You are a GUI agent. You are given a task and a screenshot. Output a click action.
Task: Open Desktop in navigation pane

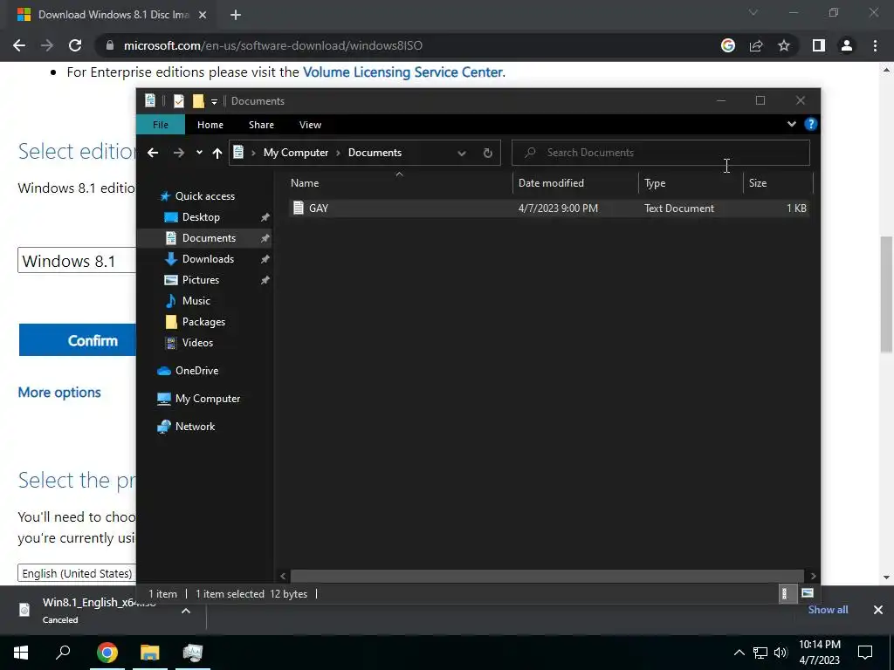(201, 217)
